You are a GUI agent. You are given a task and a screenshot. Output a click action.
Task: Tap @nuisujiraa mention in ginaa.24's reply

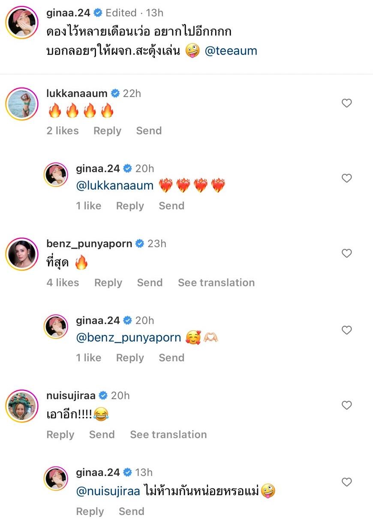(108, 491)
